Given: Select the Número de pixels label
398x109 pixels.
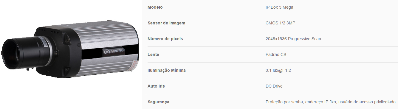Looking at the screenshot, I should (165, 39).
